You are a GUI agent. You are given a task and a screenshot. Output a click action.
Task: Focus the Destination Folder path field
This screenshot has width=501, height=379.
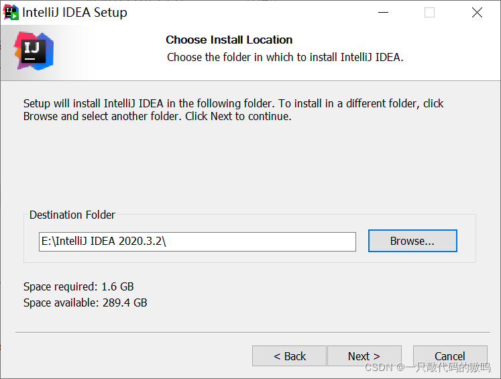[x=197, y=241]
